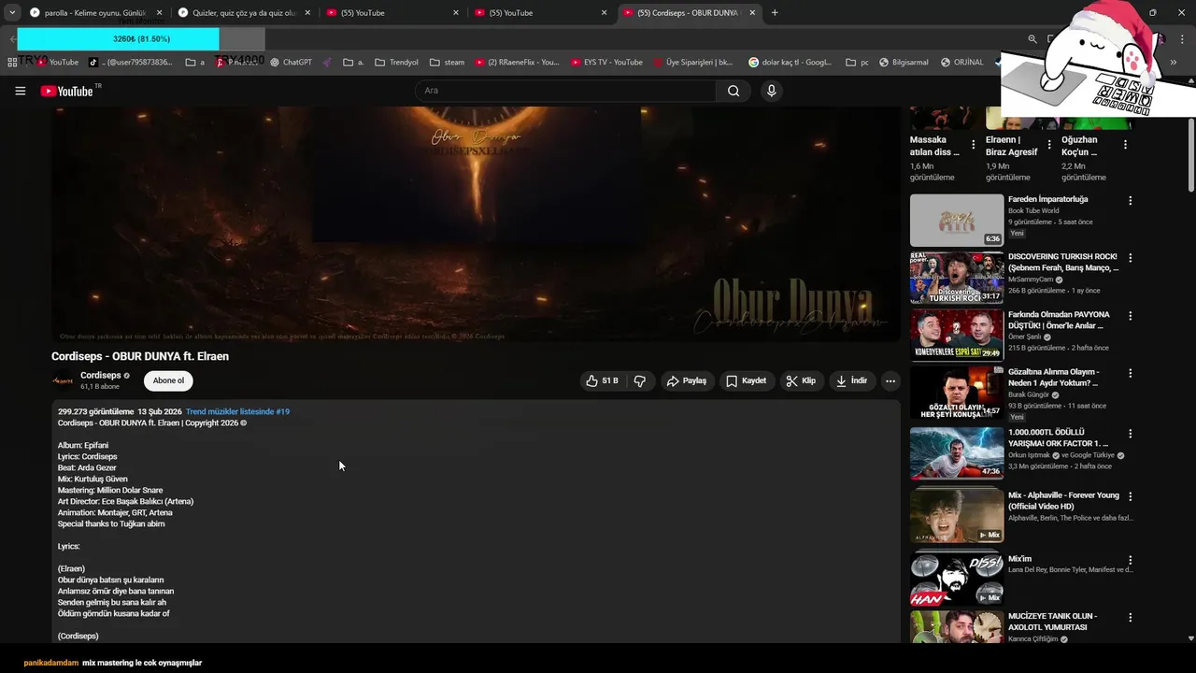Click the Cordiseps channel avatar
The image size is (1196, 673).
click(63, 380)
